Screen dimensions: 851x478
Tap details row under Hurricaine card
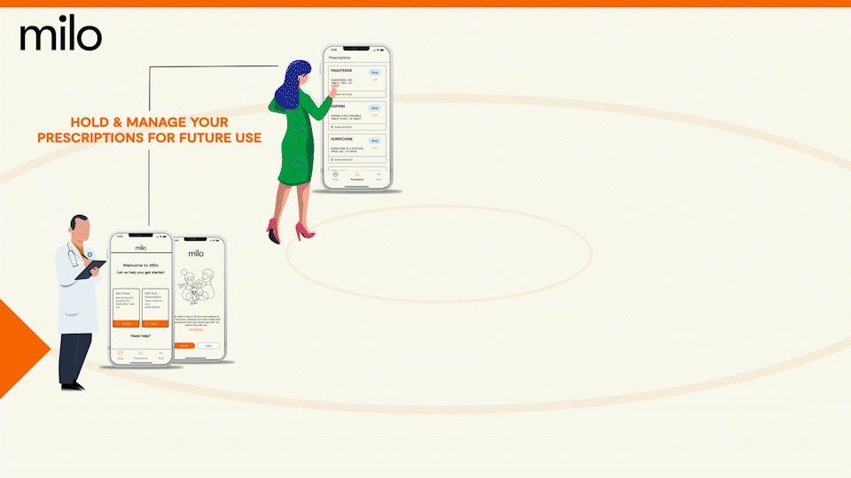click(x=357, y=160)
